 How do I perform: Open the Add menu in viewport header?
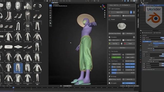pyautogui.click(x=67, y=1)
